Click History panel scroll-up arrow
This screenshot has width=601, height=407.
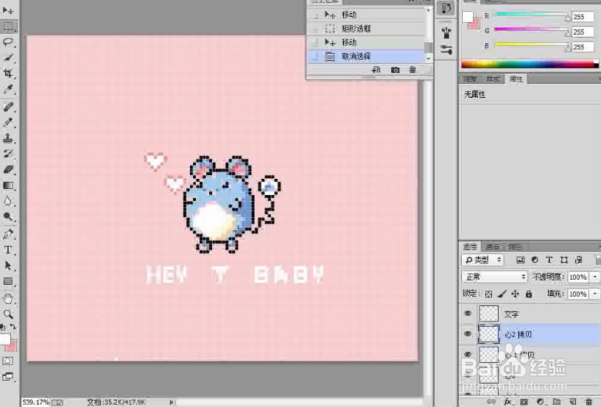[429, 10]
